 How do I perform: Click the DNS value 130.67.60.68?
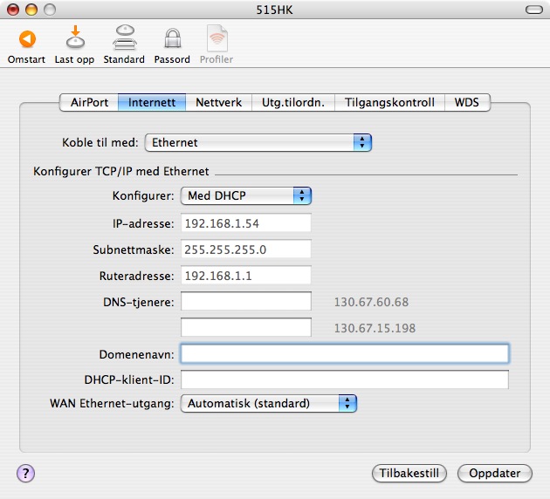point(371,302)
